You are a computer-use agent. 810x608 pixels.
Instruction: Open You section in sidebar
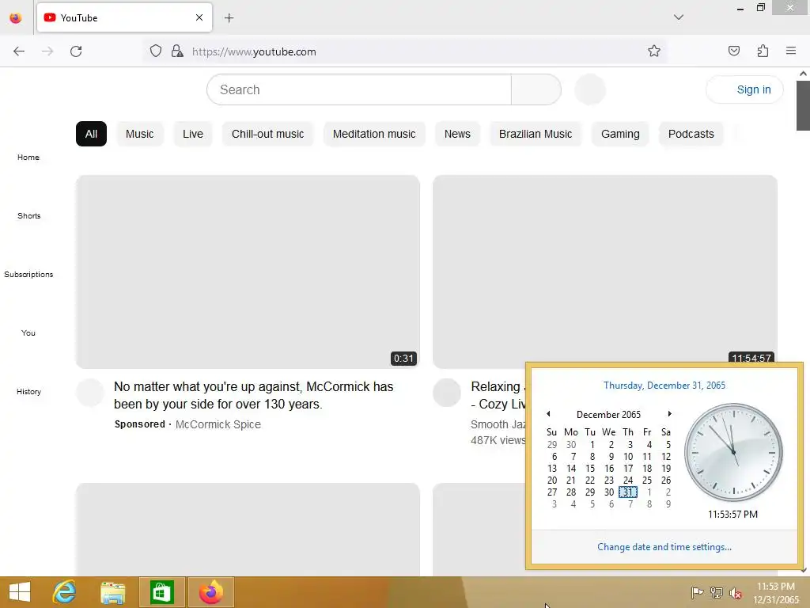point(28,332)
